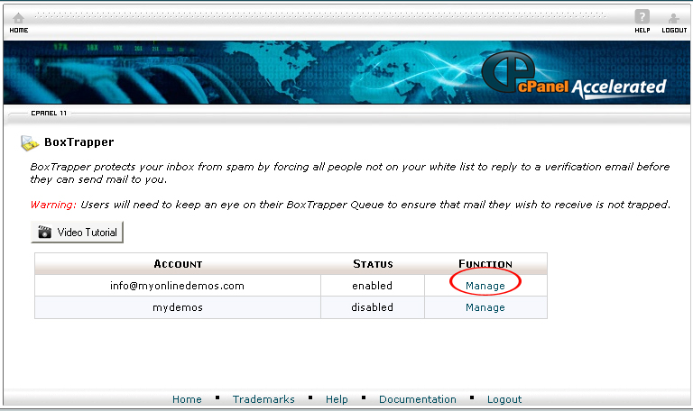Manage BoxTrapper for info@myonlinedemos.com
This screenshot has height=411, width=693.
485,286
